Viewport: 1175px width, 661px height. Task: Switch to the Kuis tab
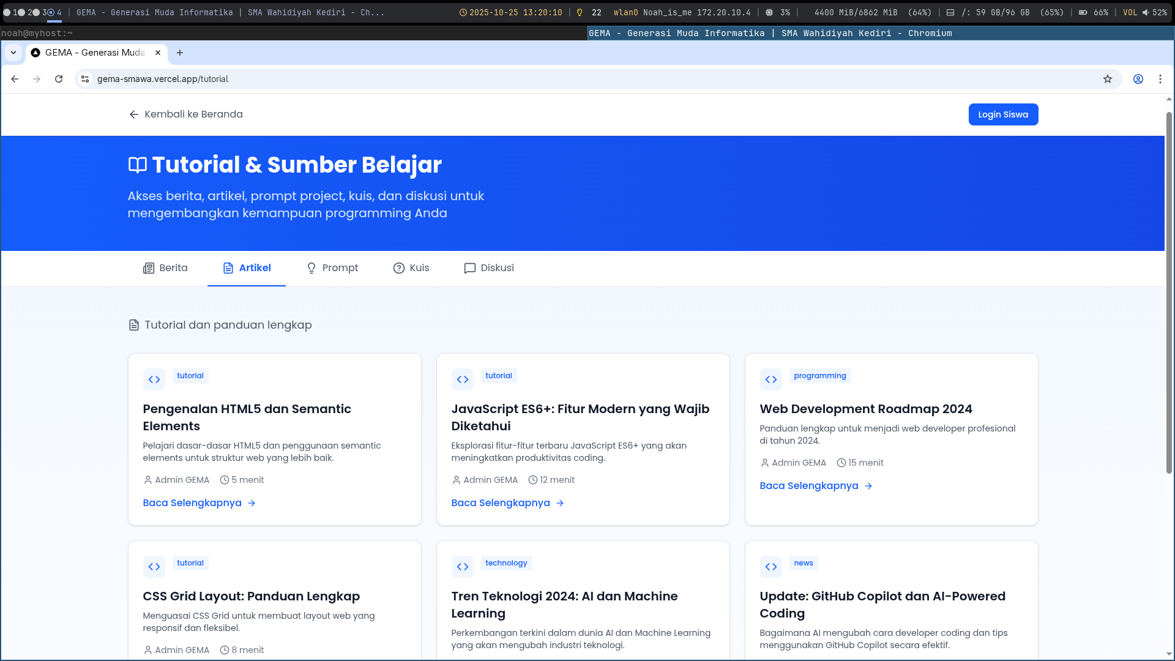point(411,268)
